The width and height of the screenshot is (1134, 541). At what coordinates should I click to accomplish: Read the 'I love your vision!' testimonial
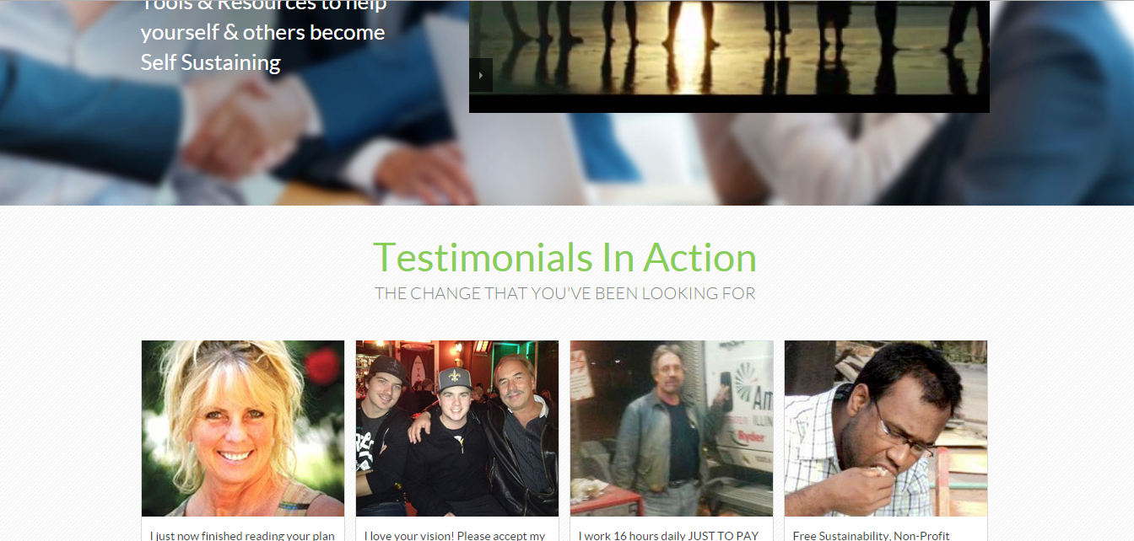[x=456, y=535]
